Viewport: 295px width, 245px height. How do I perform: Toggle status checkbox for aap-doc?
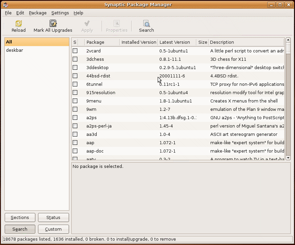tap(75, 151)
